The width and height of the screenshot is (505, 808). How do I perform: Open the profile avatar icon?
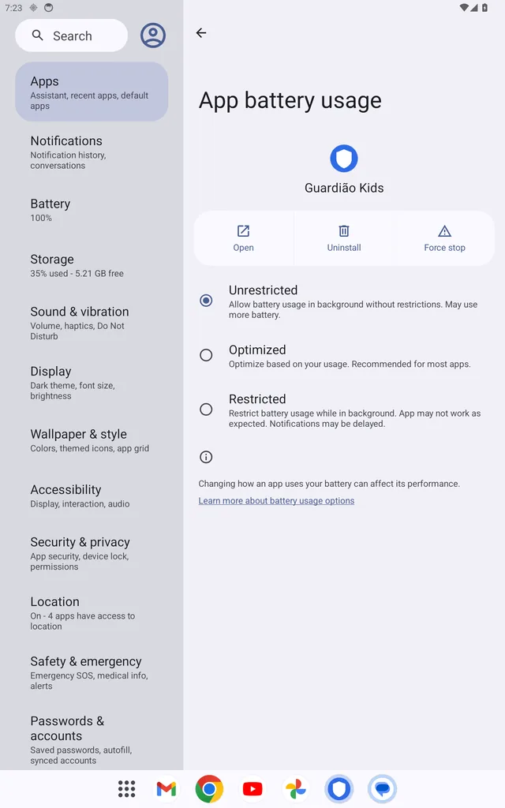(x=153, y=36)
